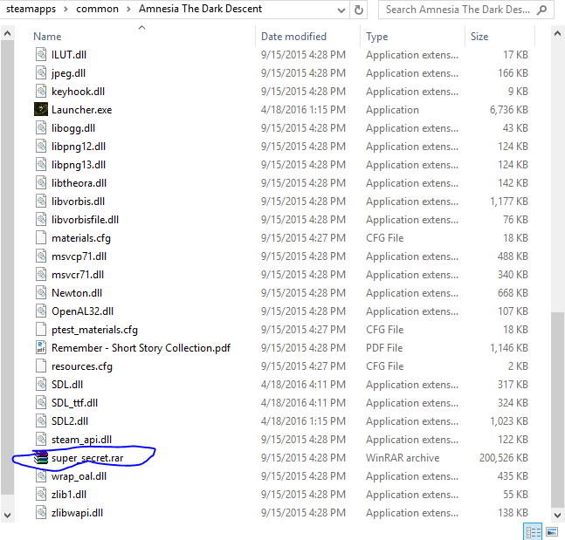Click the resources.cfg file icon
Viewport: 565px width, 540px height.
click(41, 366)
